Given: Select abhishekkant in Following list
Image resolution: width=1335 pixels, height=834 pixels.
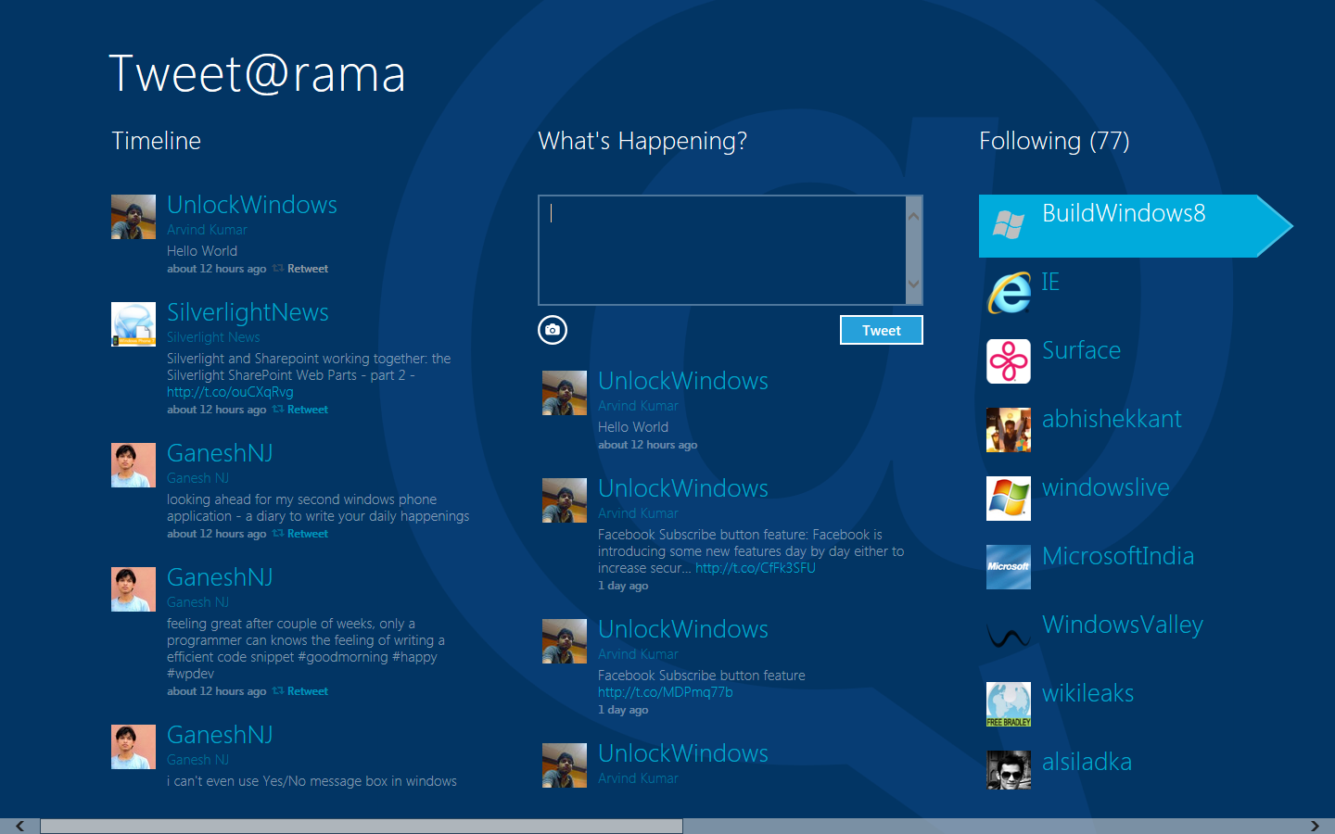Looking at the screenshot, I should pos(1112,420).
